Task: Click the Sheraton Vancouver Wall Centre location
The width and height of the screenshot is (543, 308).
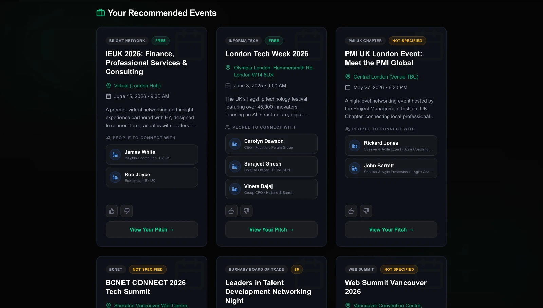Action: click(151, 305)
